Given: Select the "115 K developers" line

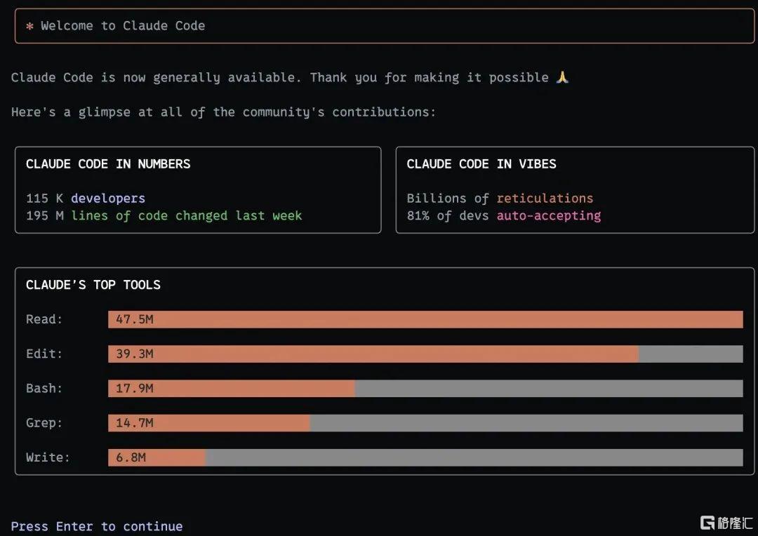Looking at the screenshot, I should pos(86,198).
